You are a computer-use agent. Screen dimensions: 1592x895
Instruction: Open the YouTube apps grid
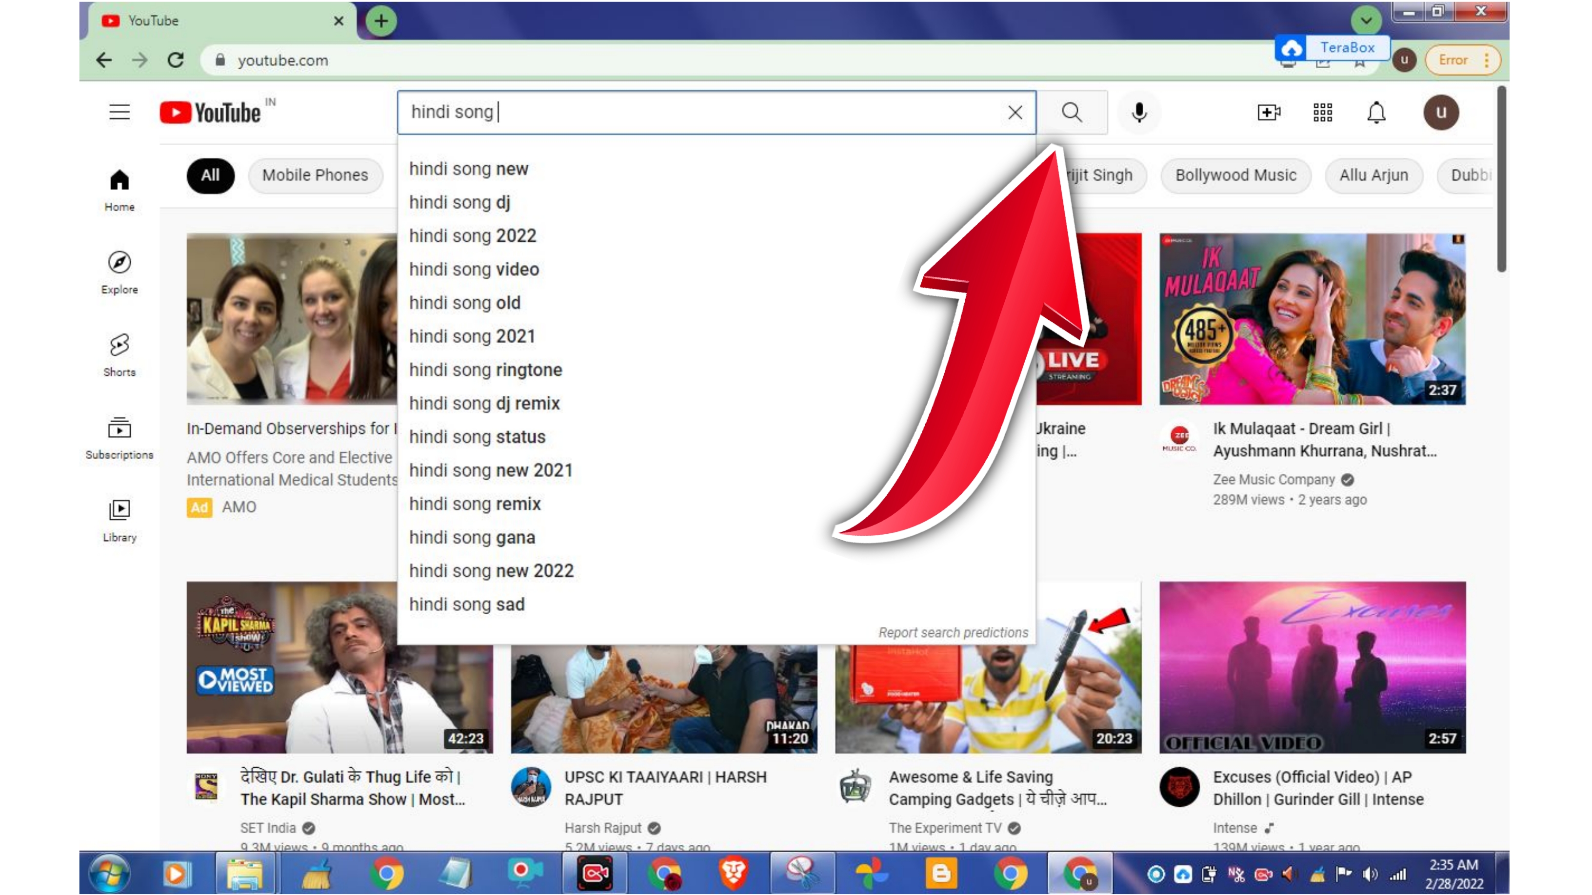[x=1323, y=113]
